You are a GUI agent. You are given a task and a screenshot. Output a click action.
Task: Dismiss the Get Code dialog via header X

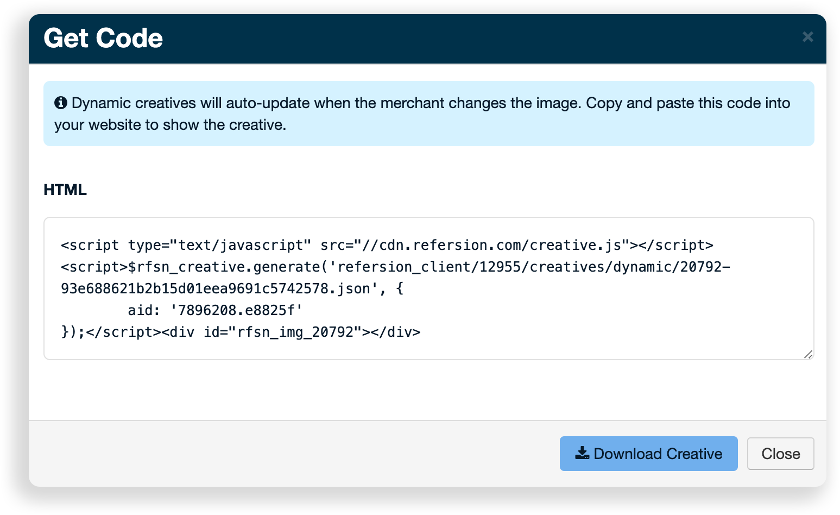pyautogui.click(x=807, y=37)
